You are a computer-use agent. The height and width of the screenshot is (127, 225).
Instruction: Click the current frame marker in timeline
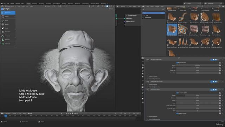[x=6, y=116]
